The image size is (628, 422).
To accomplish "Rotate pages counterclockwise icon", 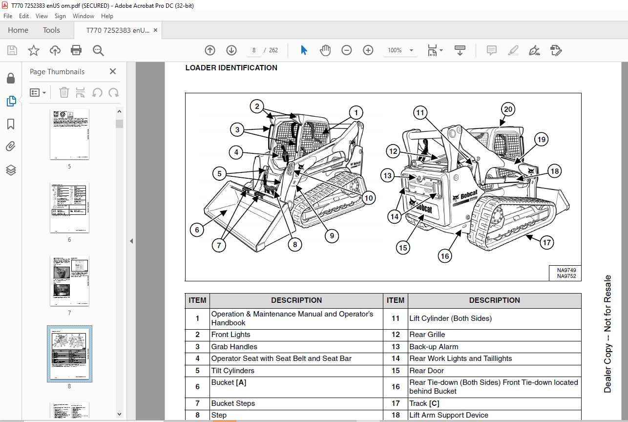I will 97,92.
